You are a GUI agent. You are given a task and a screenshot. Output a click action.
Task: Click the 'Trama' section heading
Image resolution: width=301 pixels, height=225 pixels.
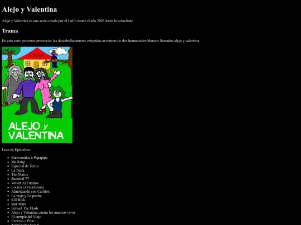(x=10, y=31)
